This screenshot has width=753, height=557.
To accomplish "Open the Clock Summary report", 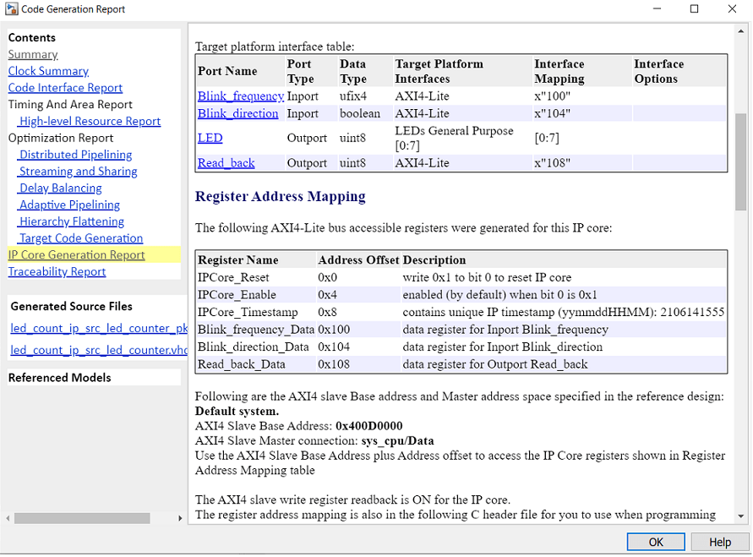I will 48,71.
